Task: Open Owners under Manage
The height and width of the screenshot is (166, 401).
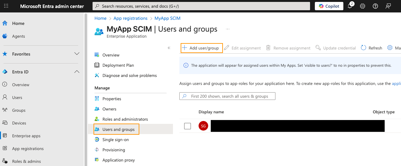Action: coord(109,109)
